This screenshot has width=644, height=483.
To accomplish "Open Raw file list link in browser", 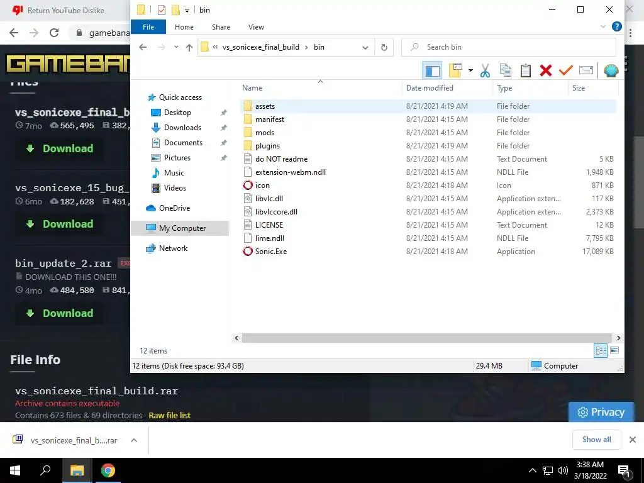I will [170, 415].
